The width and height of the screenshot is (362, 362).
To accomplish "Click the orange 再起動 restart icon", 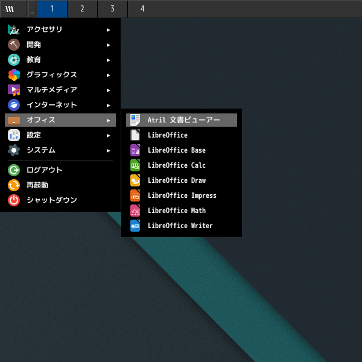I will (14, 185).
